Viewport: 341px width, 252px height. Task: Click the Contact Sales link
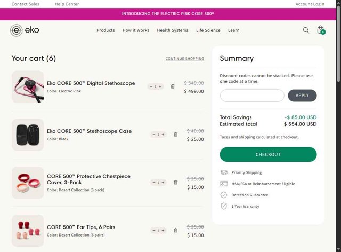[26, 4]
